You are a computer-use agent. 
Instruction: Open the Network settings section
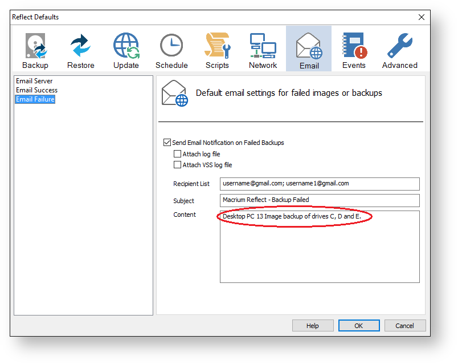click(263, 50)
